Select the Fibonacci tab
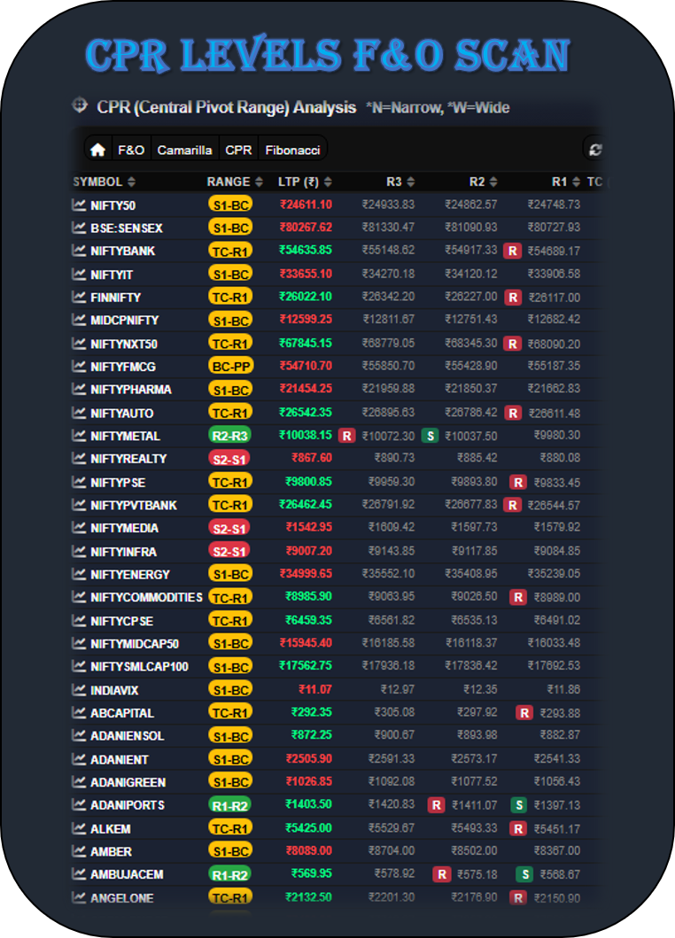Viewport: 675px width, 938px height. click(x=292, y=150)
